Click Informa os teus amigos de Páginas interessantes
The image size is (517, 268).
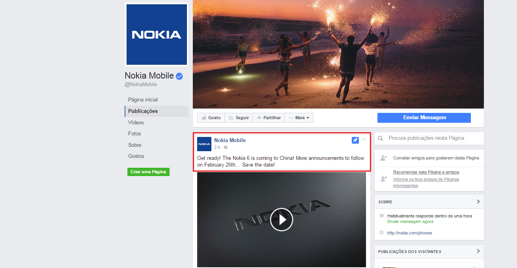426,182
